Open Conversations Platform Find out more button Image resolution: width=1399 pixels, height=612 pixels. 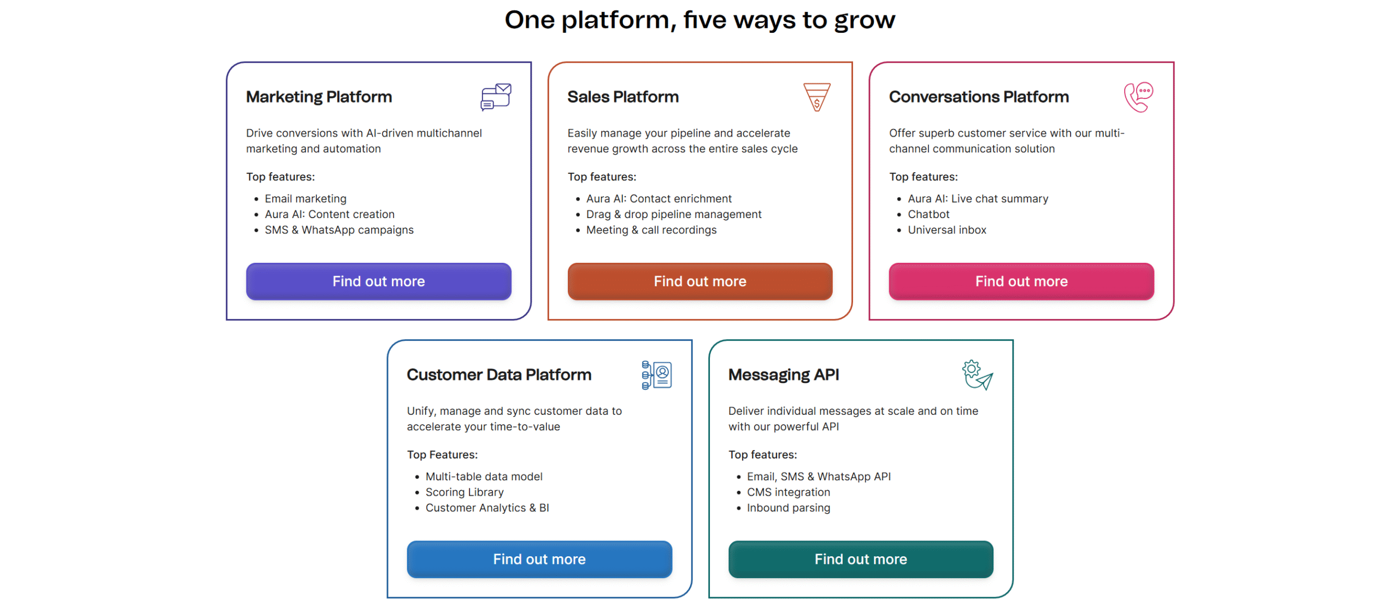[x=1021, y=281]
